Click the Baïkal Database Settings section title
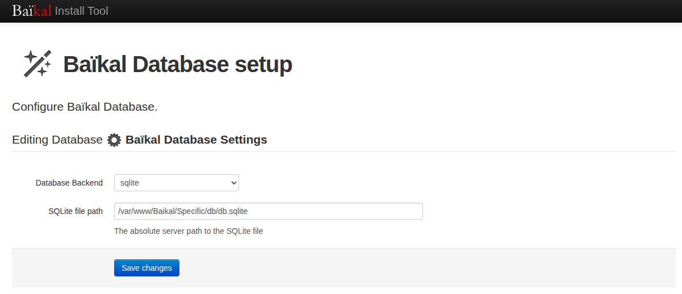Screen dimensions: 682x294 click(x=196, y=140)
